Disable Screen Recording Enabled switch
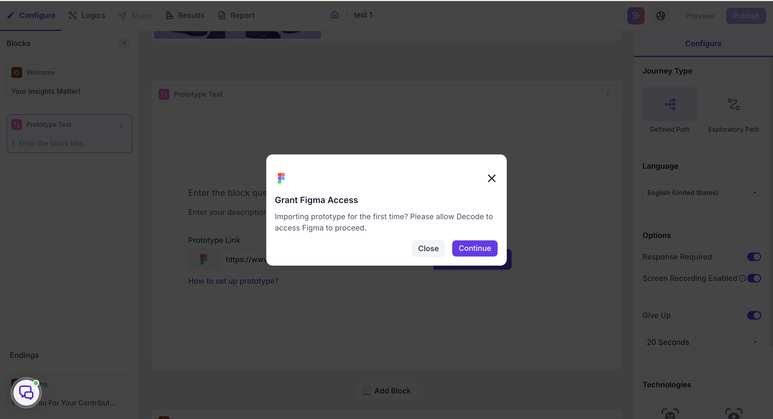Image resolution: width=773 pixels, height=419 pixels. click(754, 279)
